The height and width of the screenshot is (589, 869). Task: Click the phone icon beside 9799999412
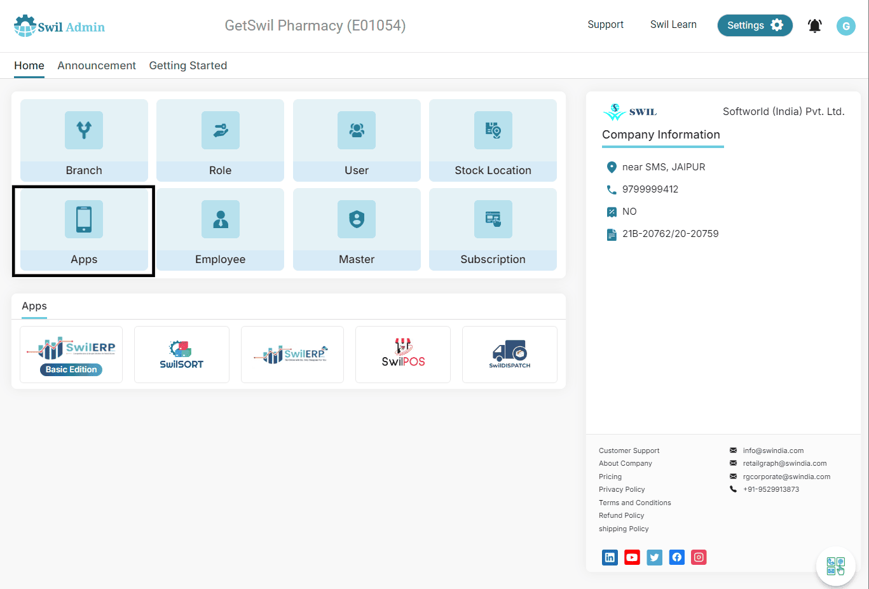(612, 189)
